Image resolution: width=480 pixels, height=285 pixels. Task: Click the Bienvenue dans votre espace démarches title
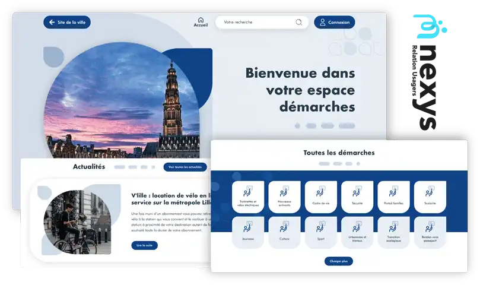(x=300, y=90)
